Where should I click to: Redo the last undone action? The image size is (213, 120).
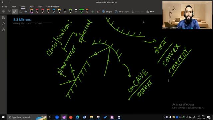point(9,12)
